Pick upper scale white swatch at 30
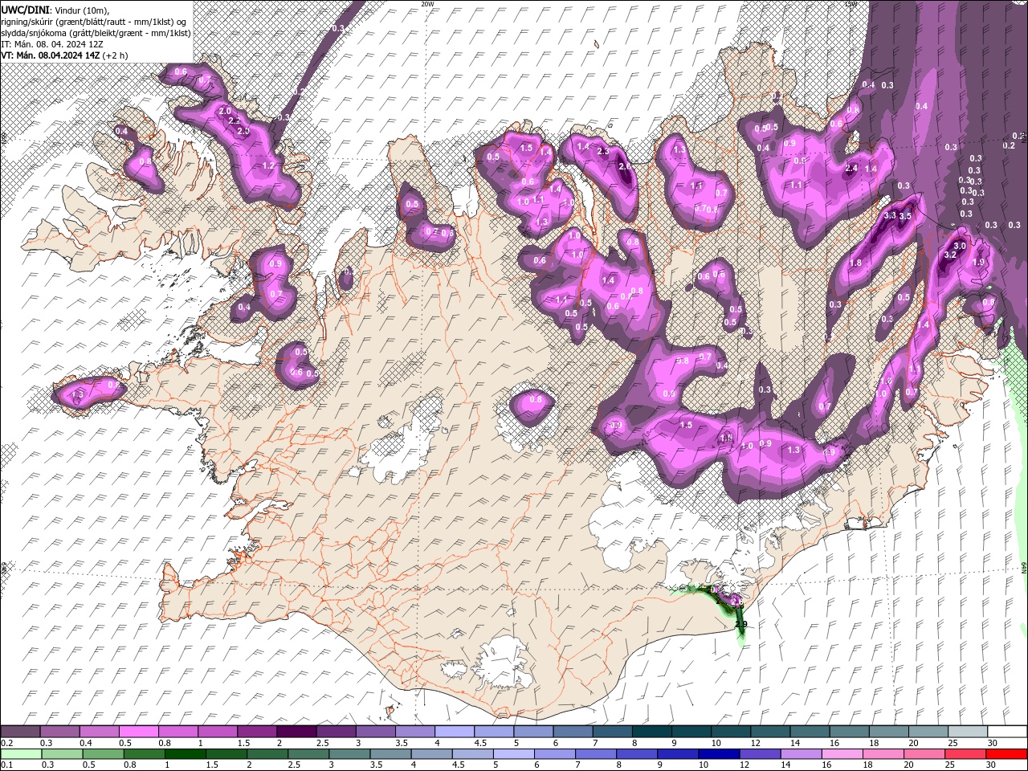Screen dimensions: 1028x771 tap(1007, 732)
